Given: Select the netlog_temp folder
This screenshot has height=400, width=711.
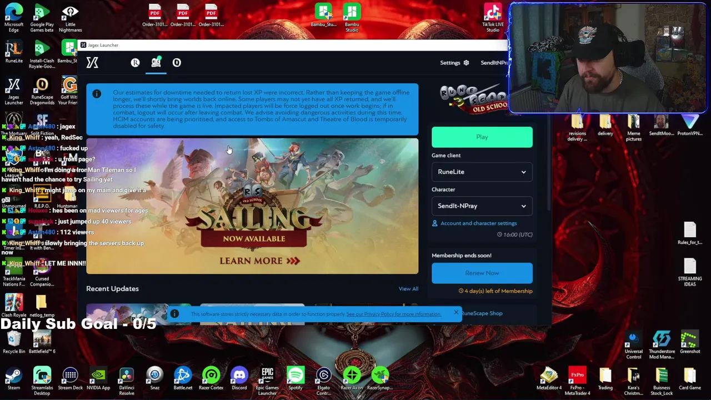Looking at the screenshot, I should (42, 306).
